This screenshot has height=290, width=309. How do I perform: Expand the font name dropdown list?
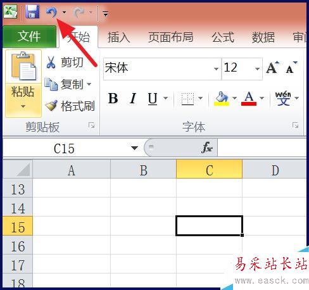[216, 69]
